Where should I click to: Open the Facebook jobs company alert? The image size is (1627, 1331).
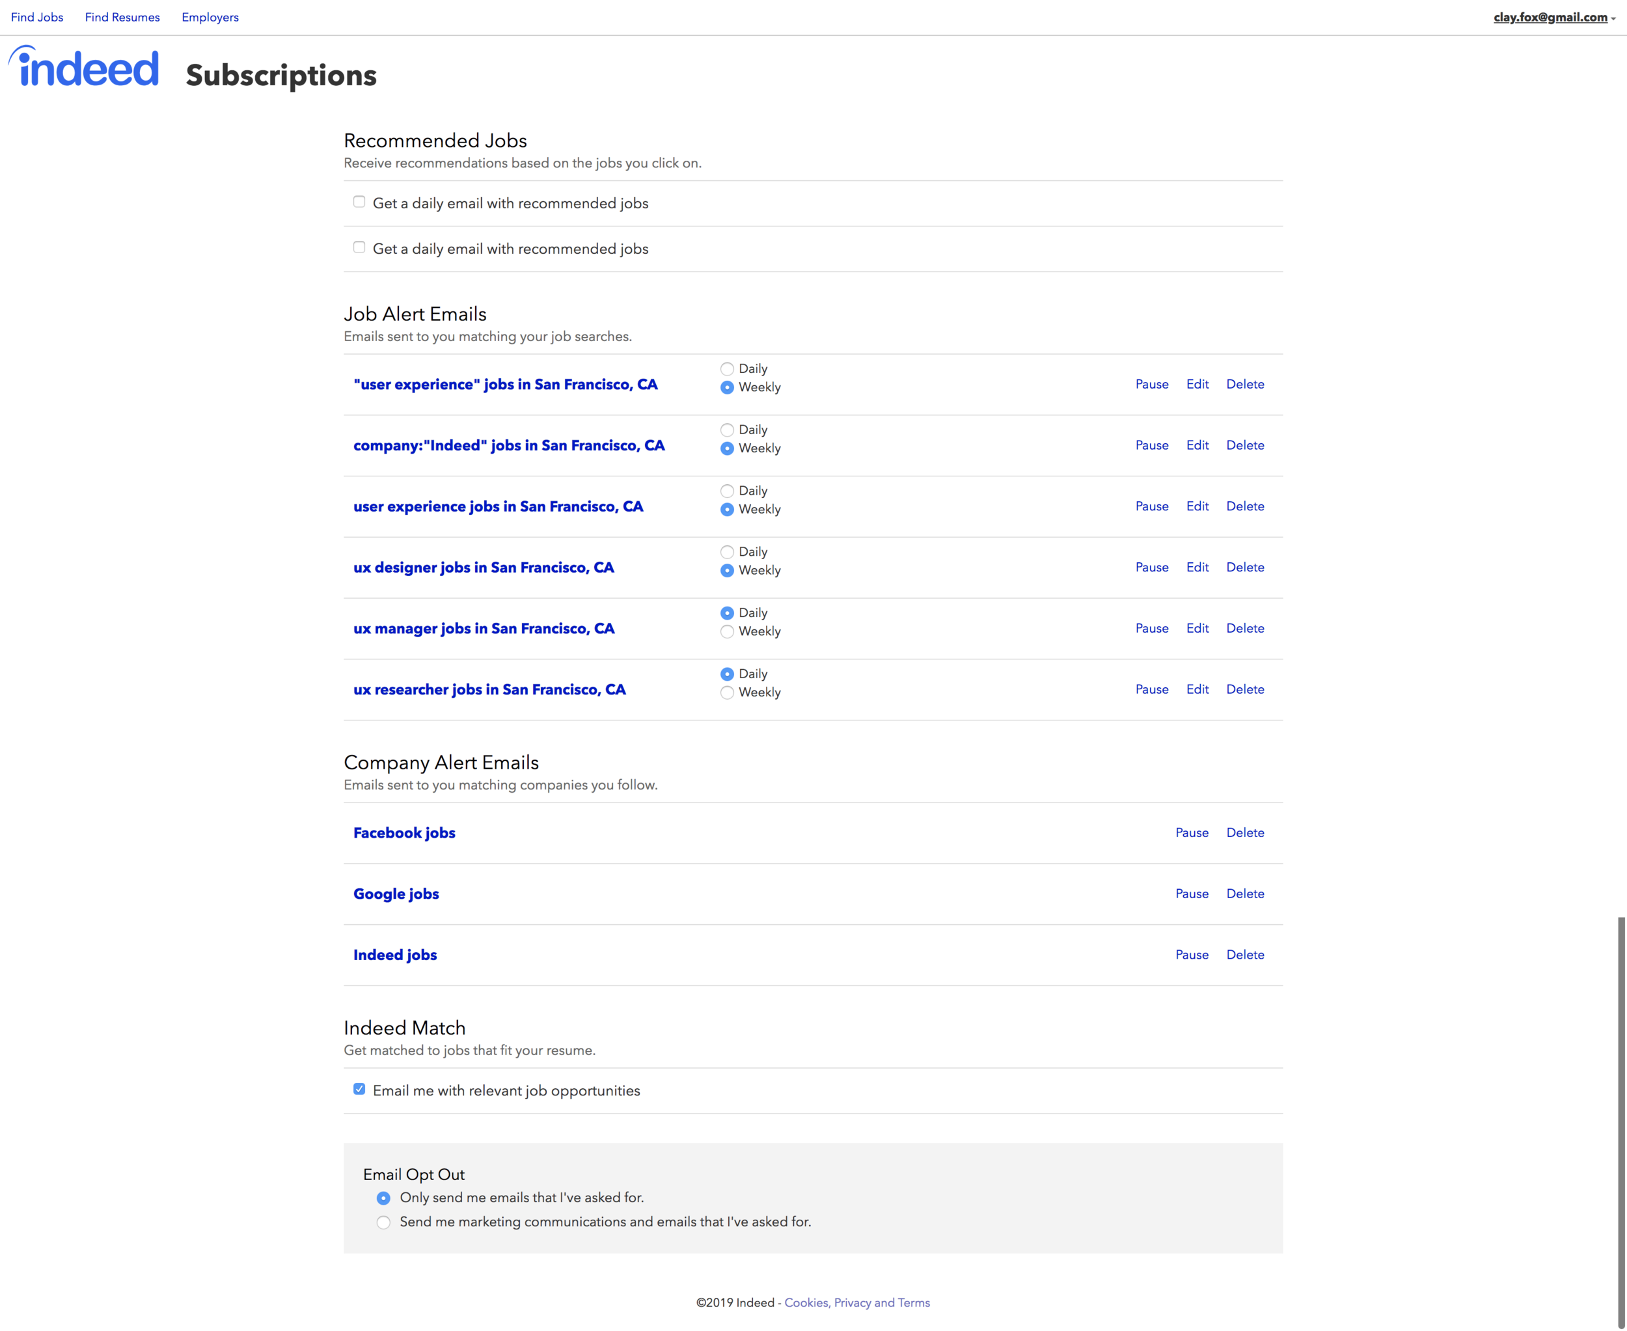(404, 832)
